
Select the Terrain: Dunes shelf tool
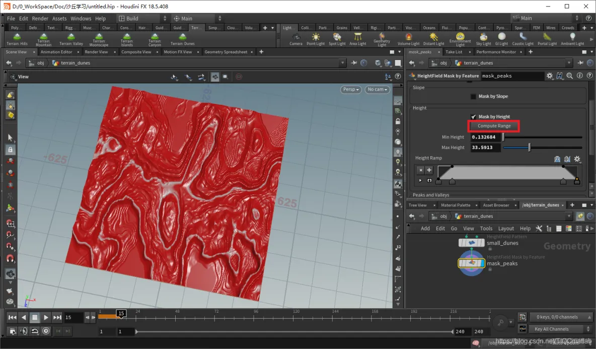click(182, 39)
